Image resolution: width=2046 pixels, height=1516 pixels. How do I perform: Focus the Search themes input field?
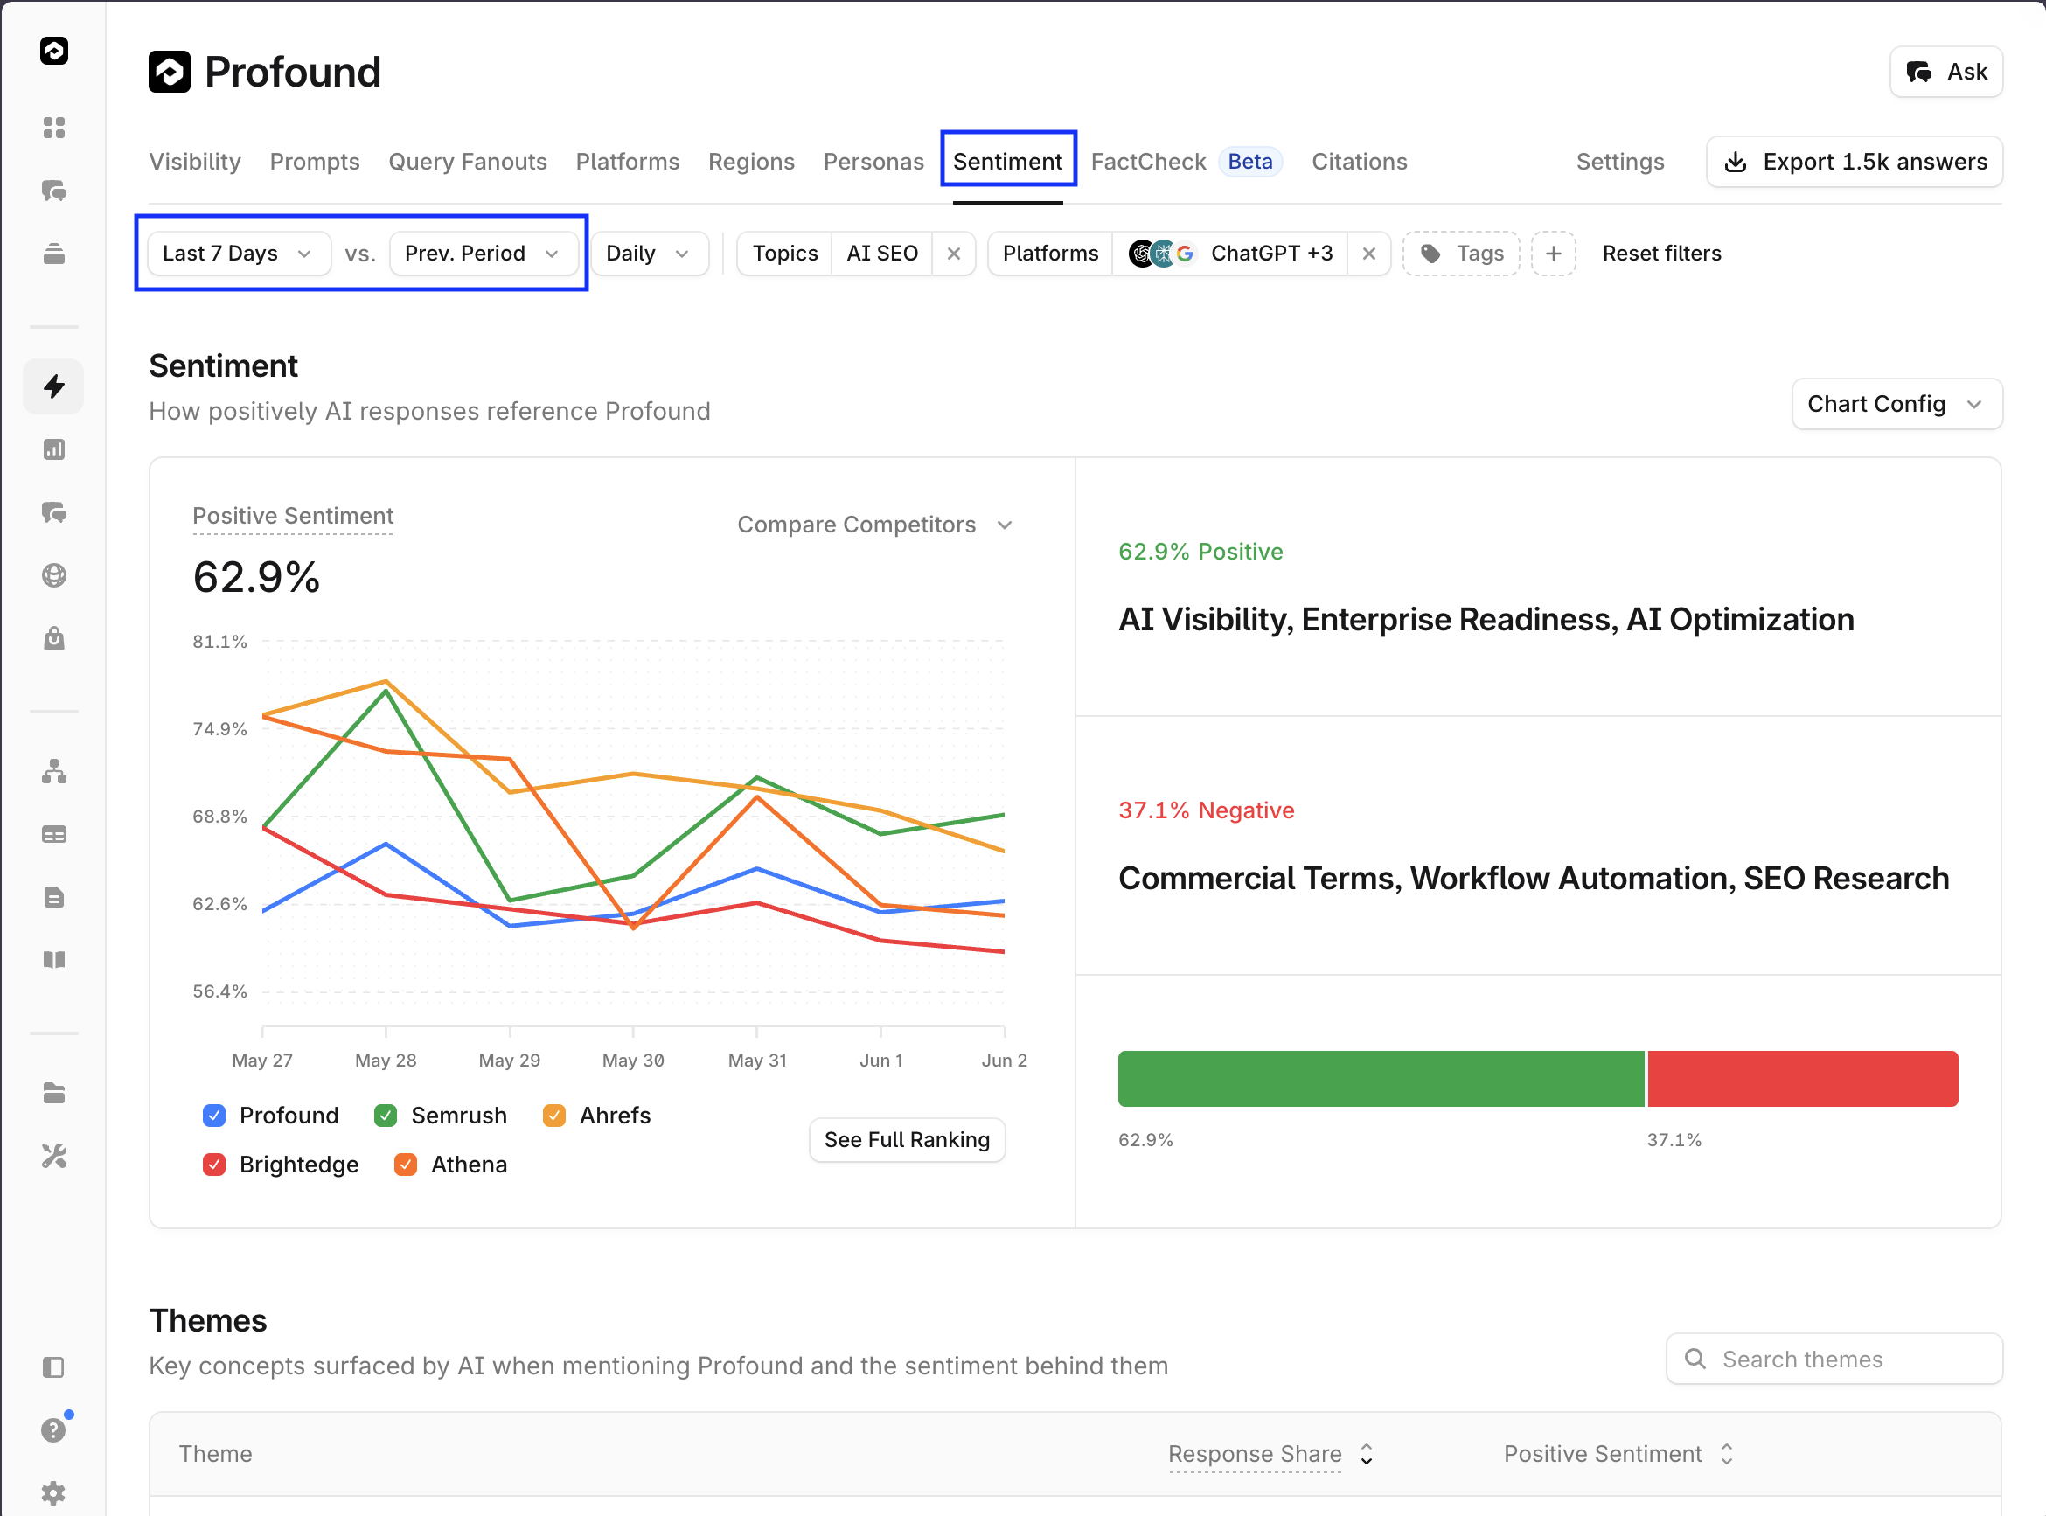pyautogui.click(x=1834, y=1360)
